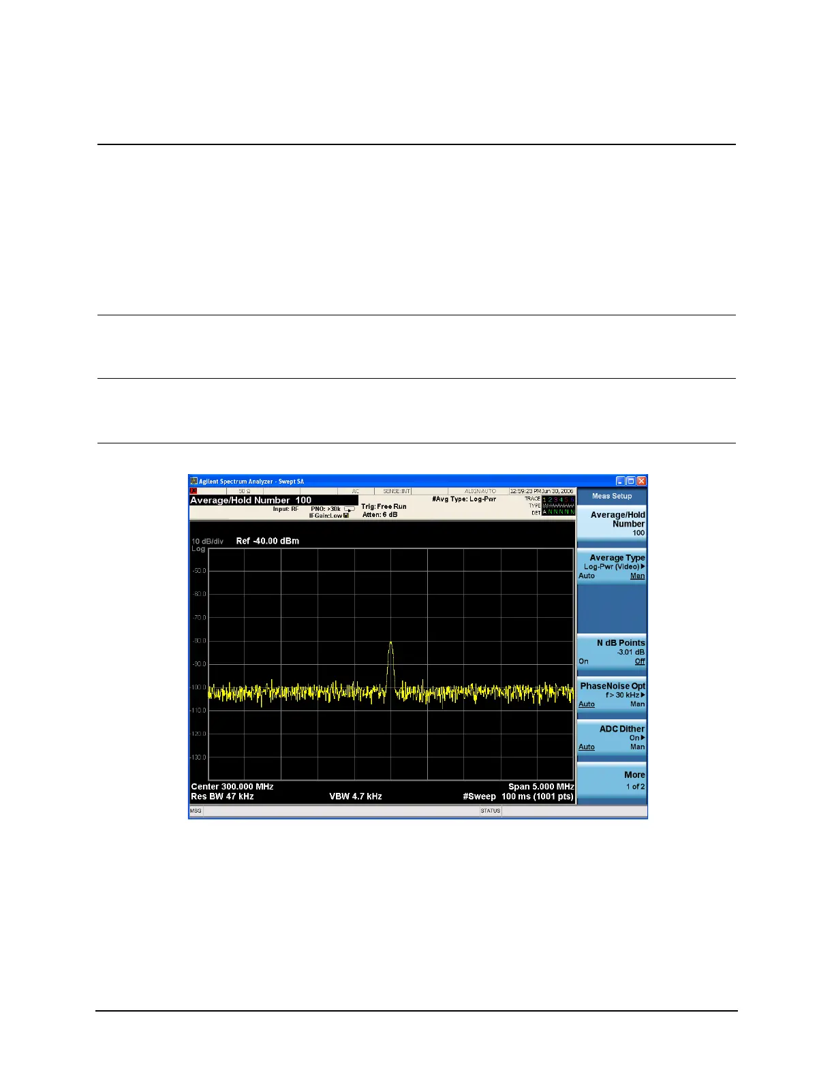
Task: Click the SENSE:INT indicator
Action: click(x=396, y=491)
